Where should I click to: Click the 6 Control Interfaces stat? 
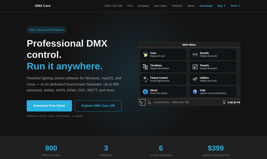click(161, 151)
